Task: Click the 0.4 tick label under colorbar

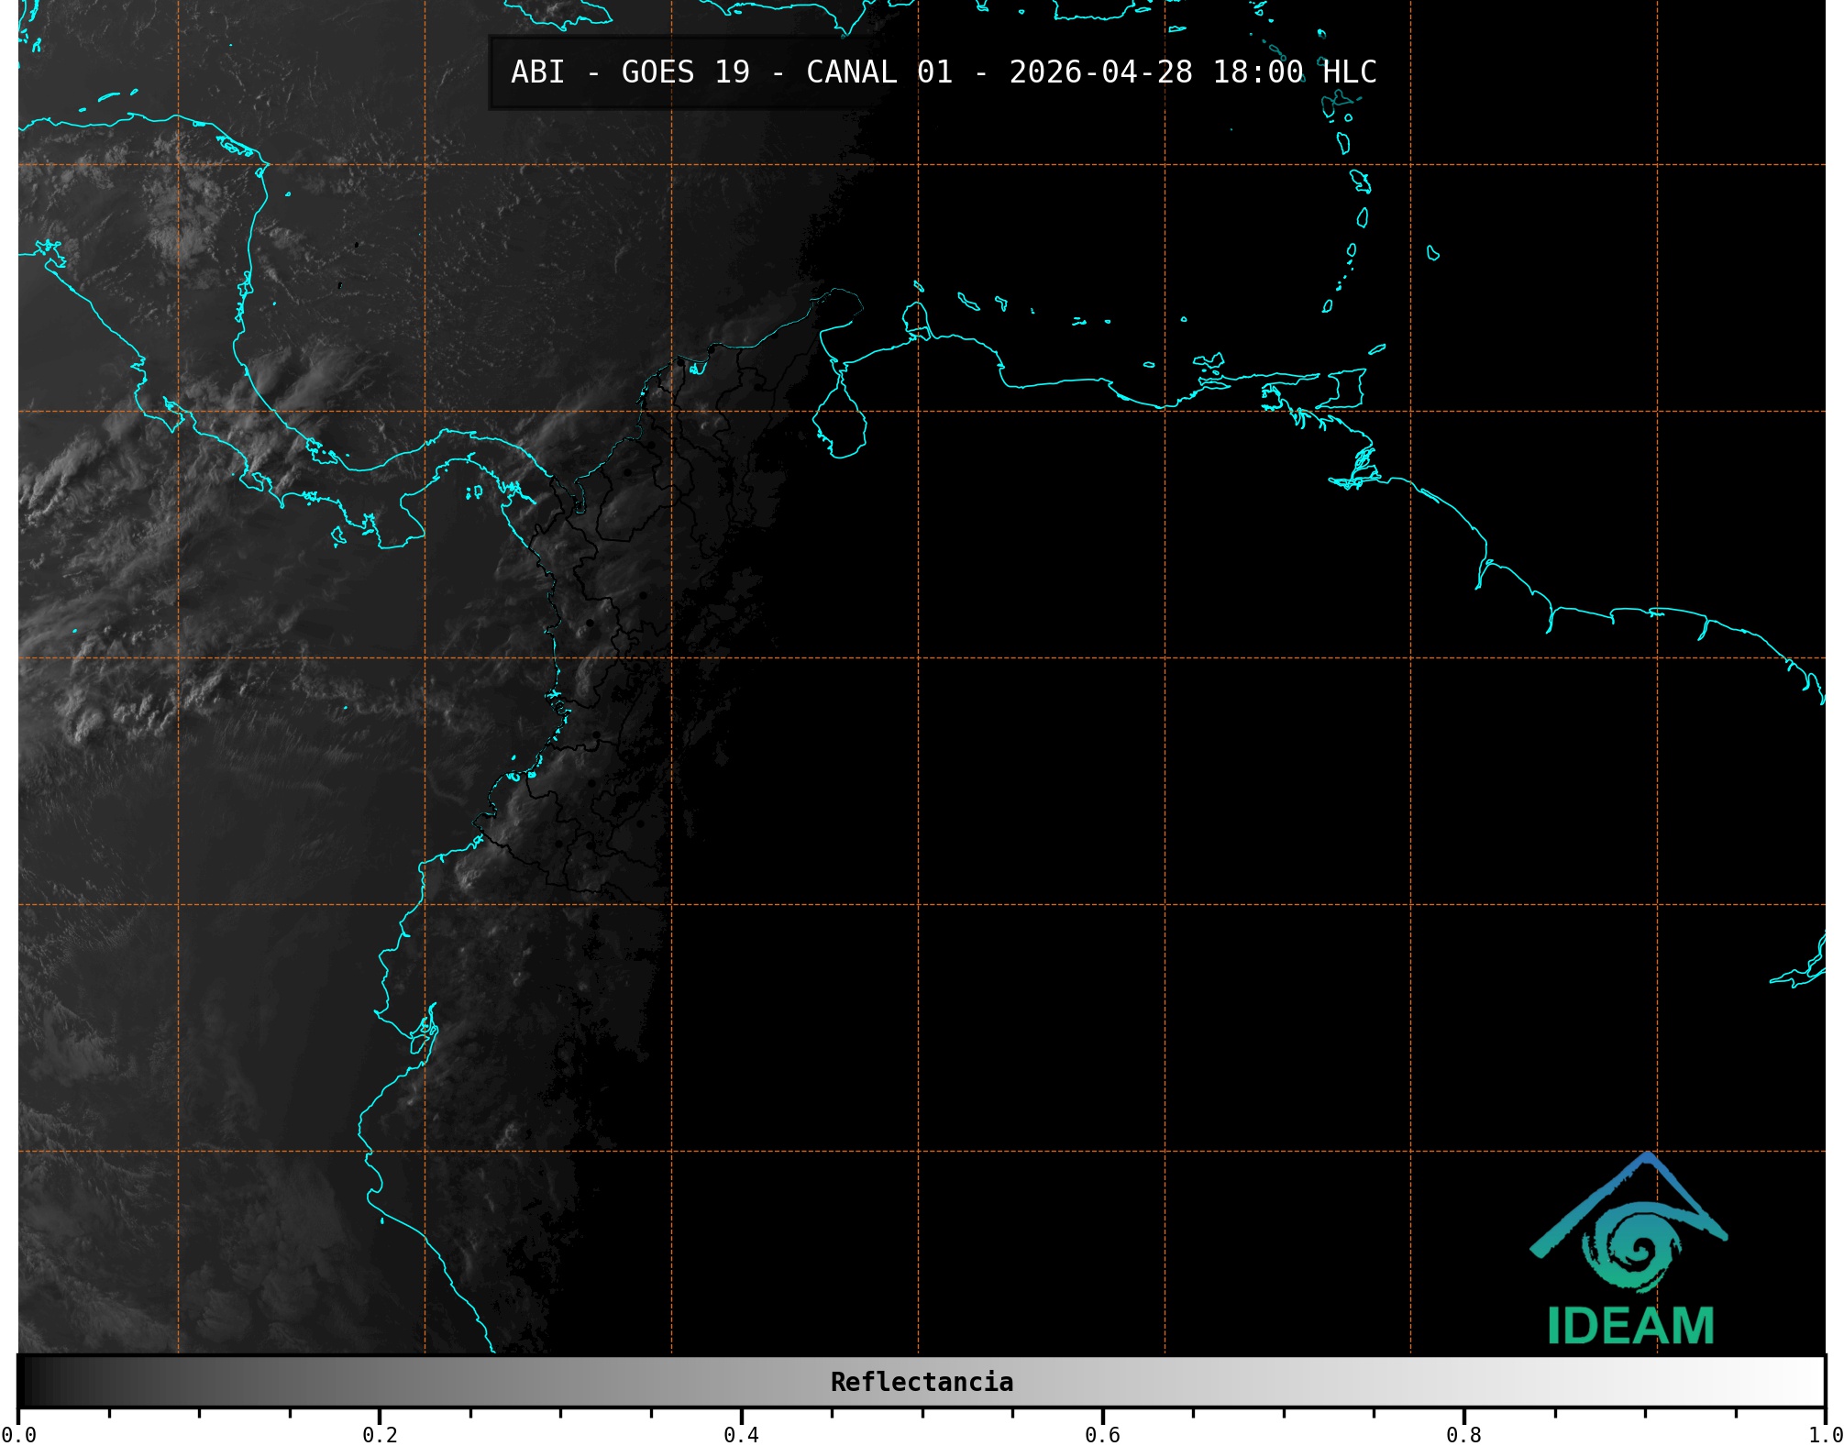Action: pos(741,1434)
